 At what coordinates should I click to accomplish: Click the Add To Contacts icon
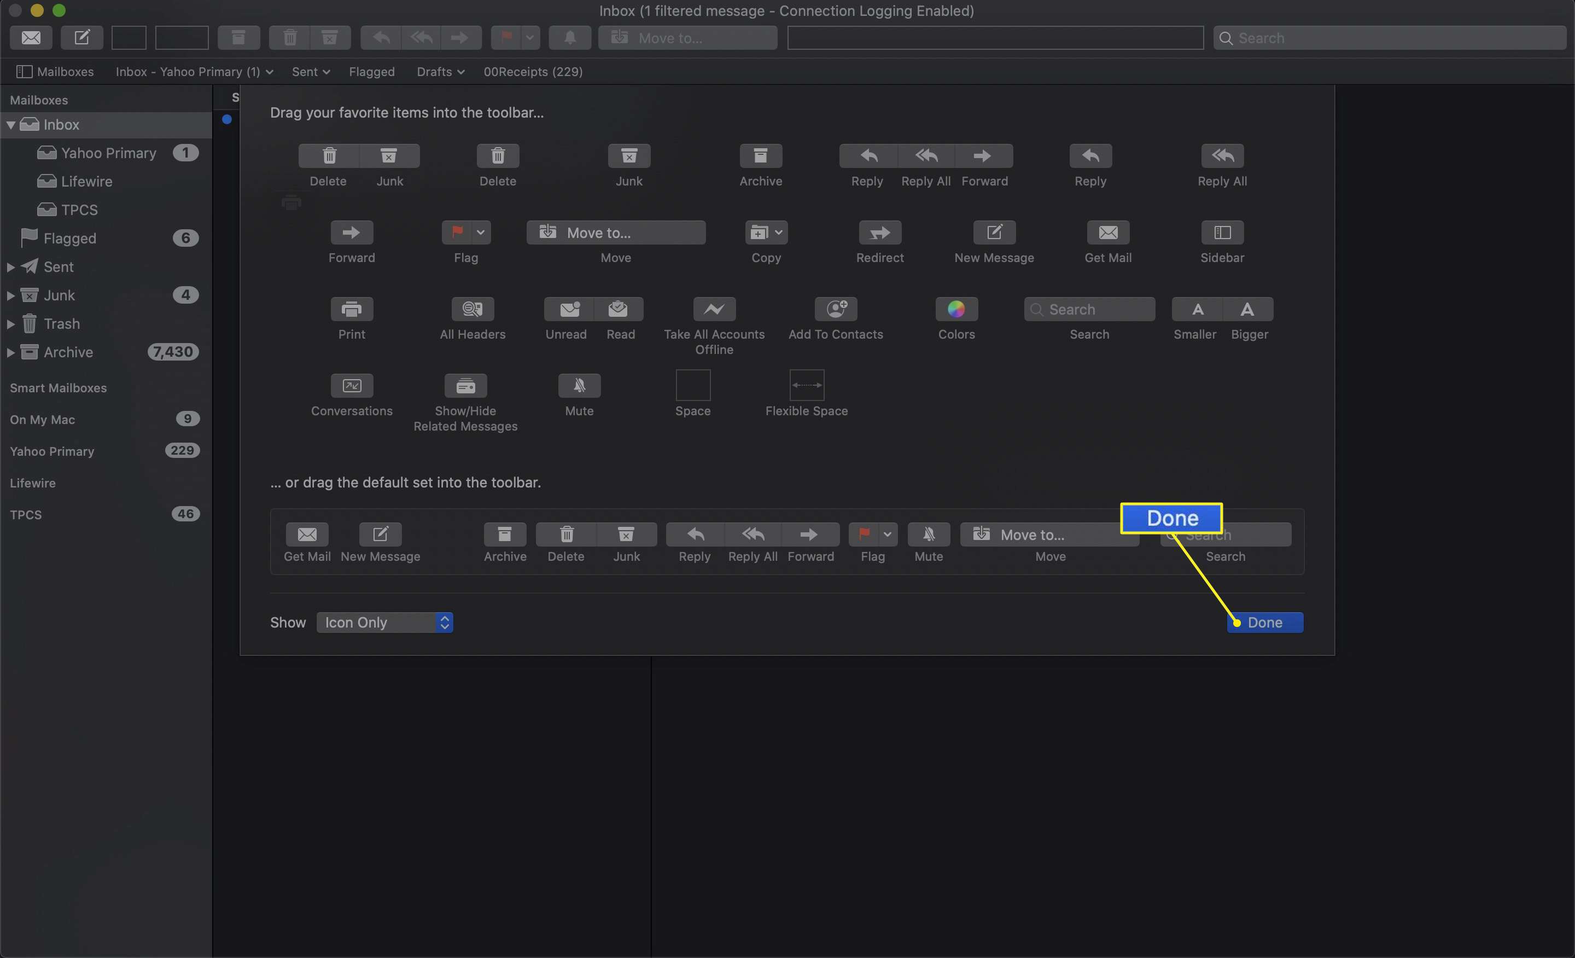tap(835, 309)
